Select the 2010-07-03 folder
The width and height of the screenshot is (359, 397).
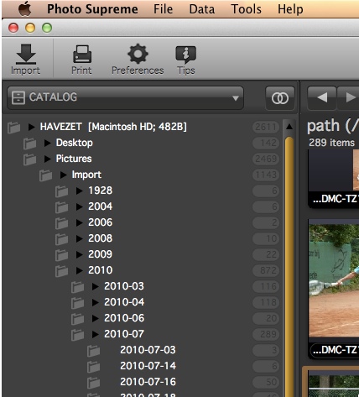click(x=148, y=350)
